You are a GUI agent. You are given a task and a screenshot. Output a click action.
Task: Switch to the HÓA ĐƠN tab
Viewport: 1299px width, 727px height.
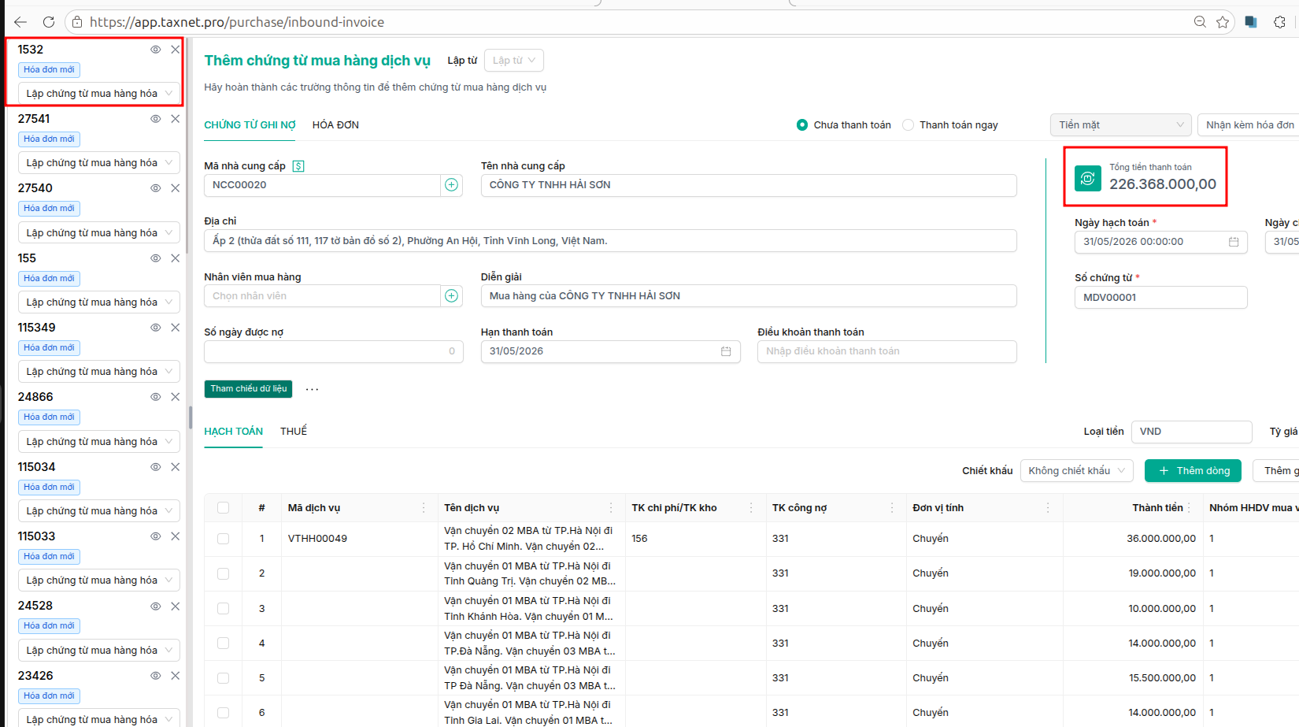pyautogui.click(x=335, y=125)
